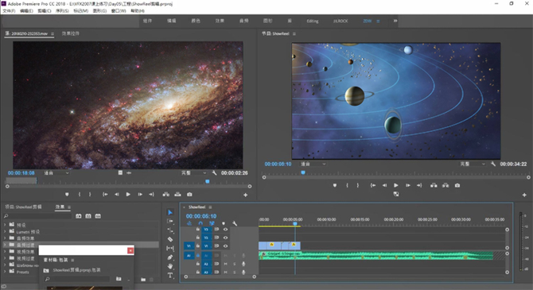This screenshot has height=290, width=533.
Task: Close the small popup with red X
Action: click(x=130, y=250)
